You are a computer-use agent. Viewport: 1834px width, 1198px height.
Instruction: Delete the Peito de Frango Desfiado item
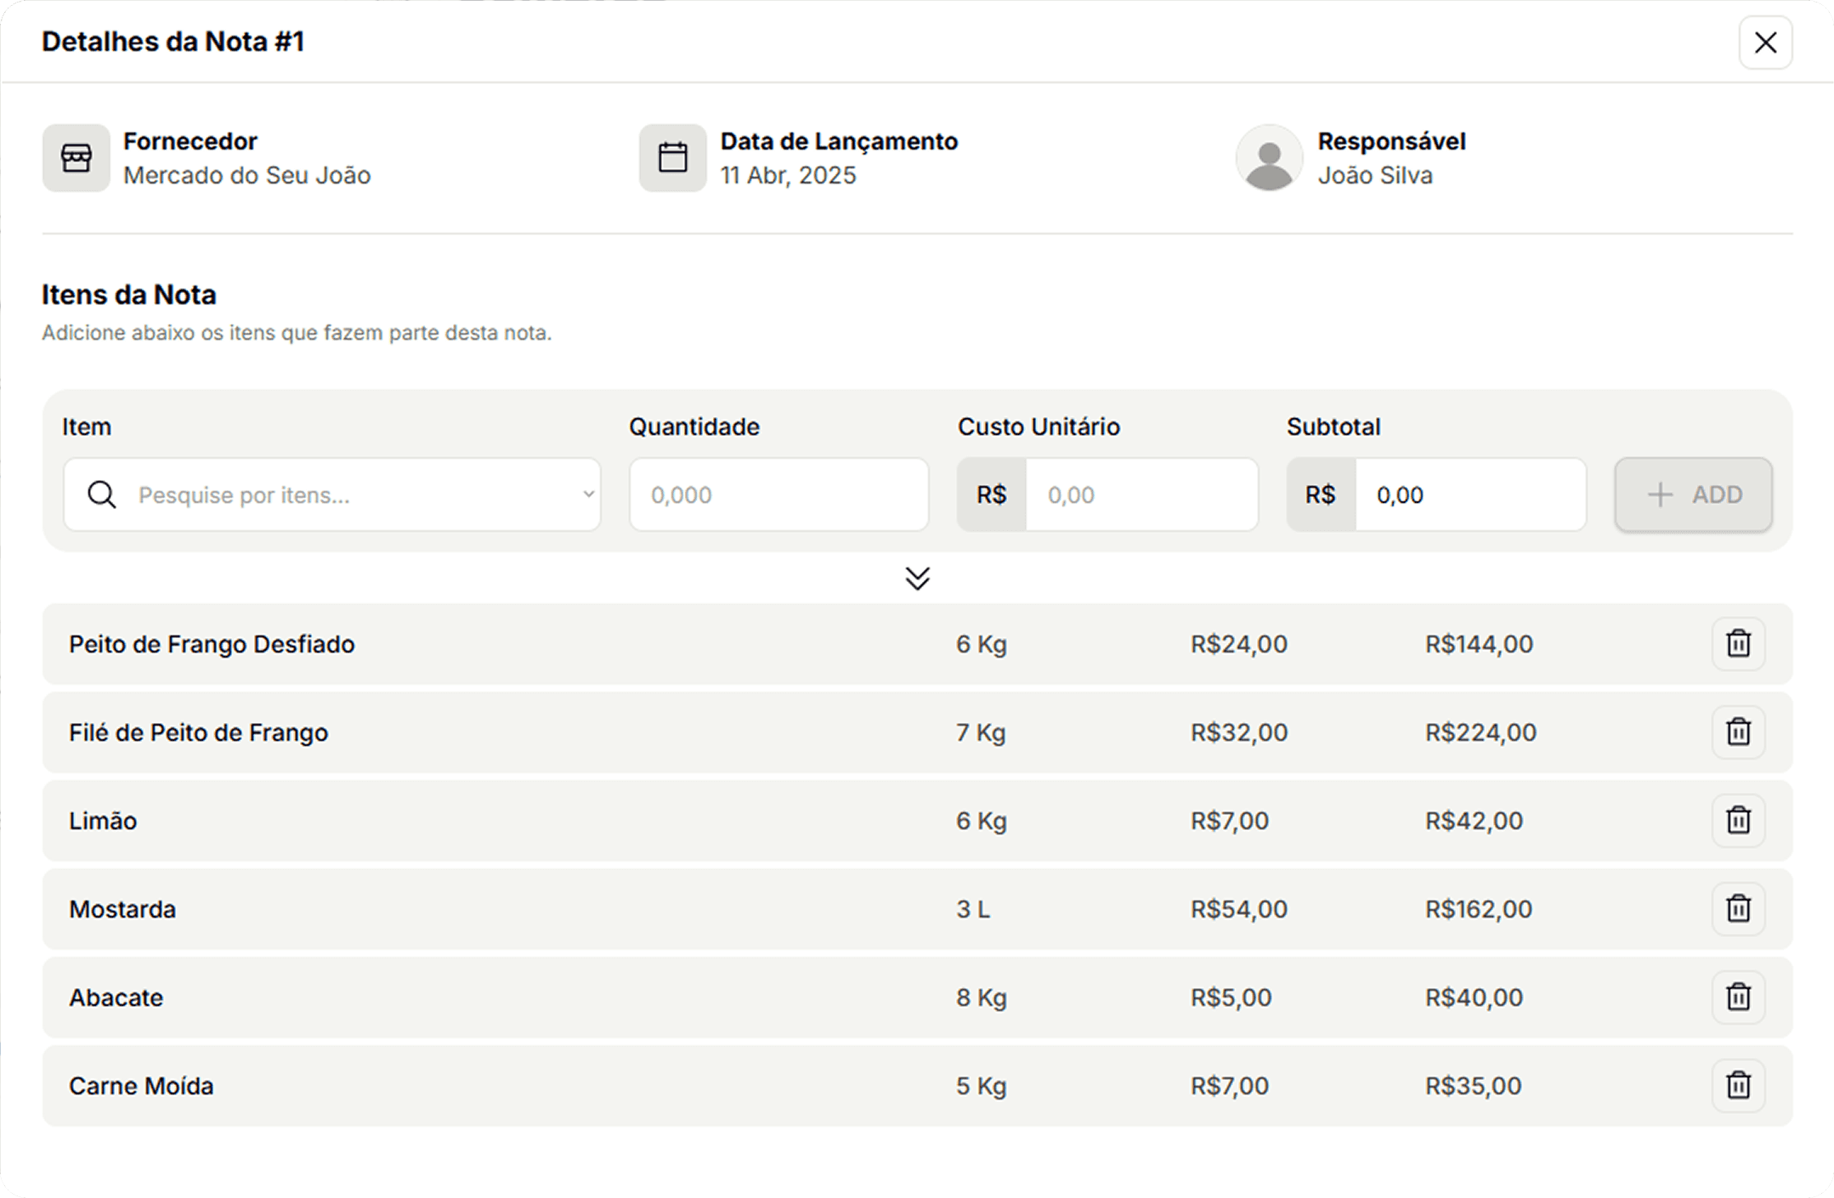[x=1738, y=644]
